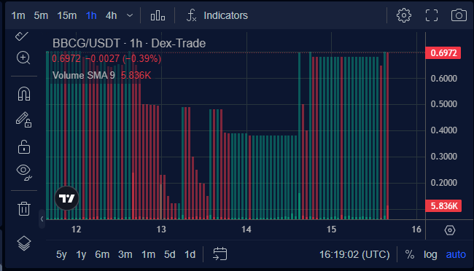This screenshot has height=271, width=474.
Task: Open the go to date calendar
Action: click(x=219, y=254)
